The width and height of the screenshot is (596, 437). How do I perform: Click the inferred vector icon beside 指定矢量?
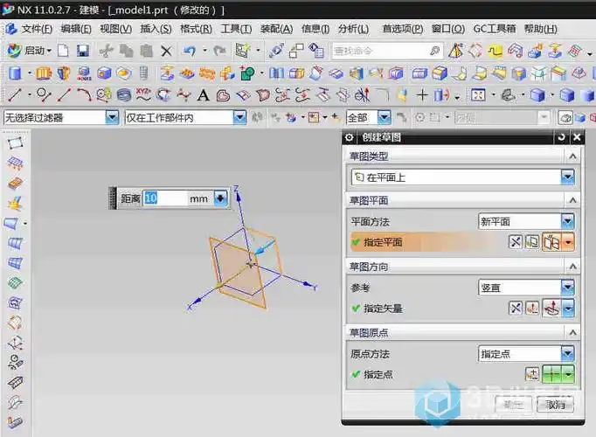click(x=551, y=309)
